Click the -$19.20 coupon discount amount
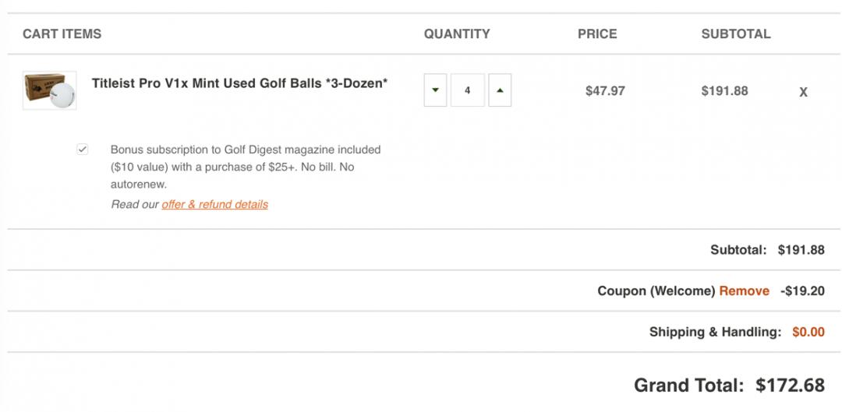 [x=801, y=291]
